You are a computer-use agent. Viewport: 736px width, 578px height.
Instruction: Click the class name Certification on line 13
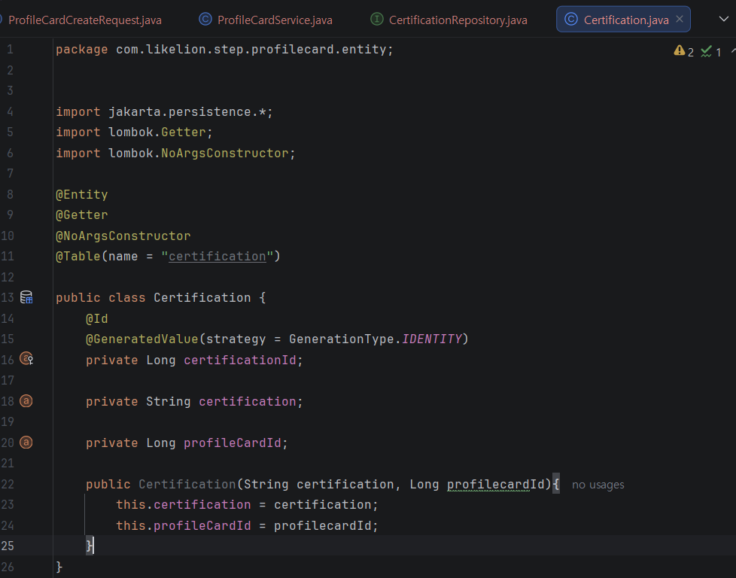pyautogui.click(x=202, y=298)
